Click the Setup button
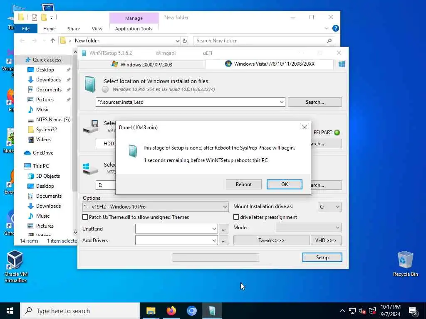 (x=322, y=258)
